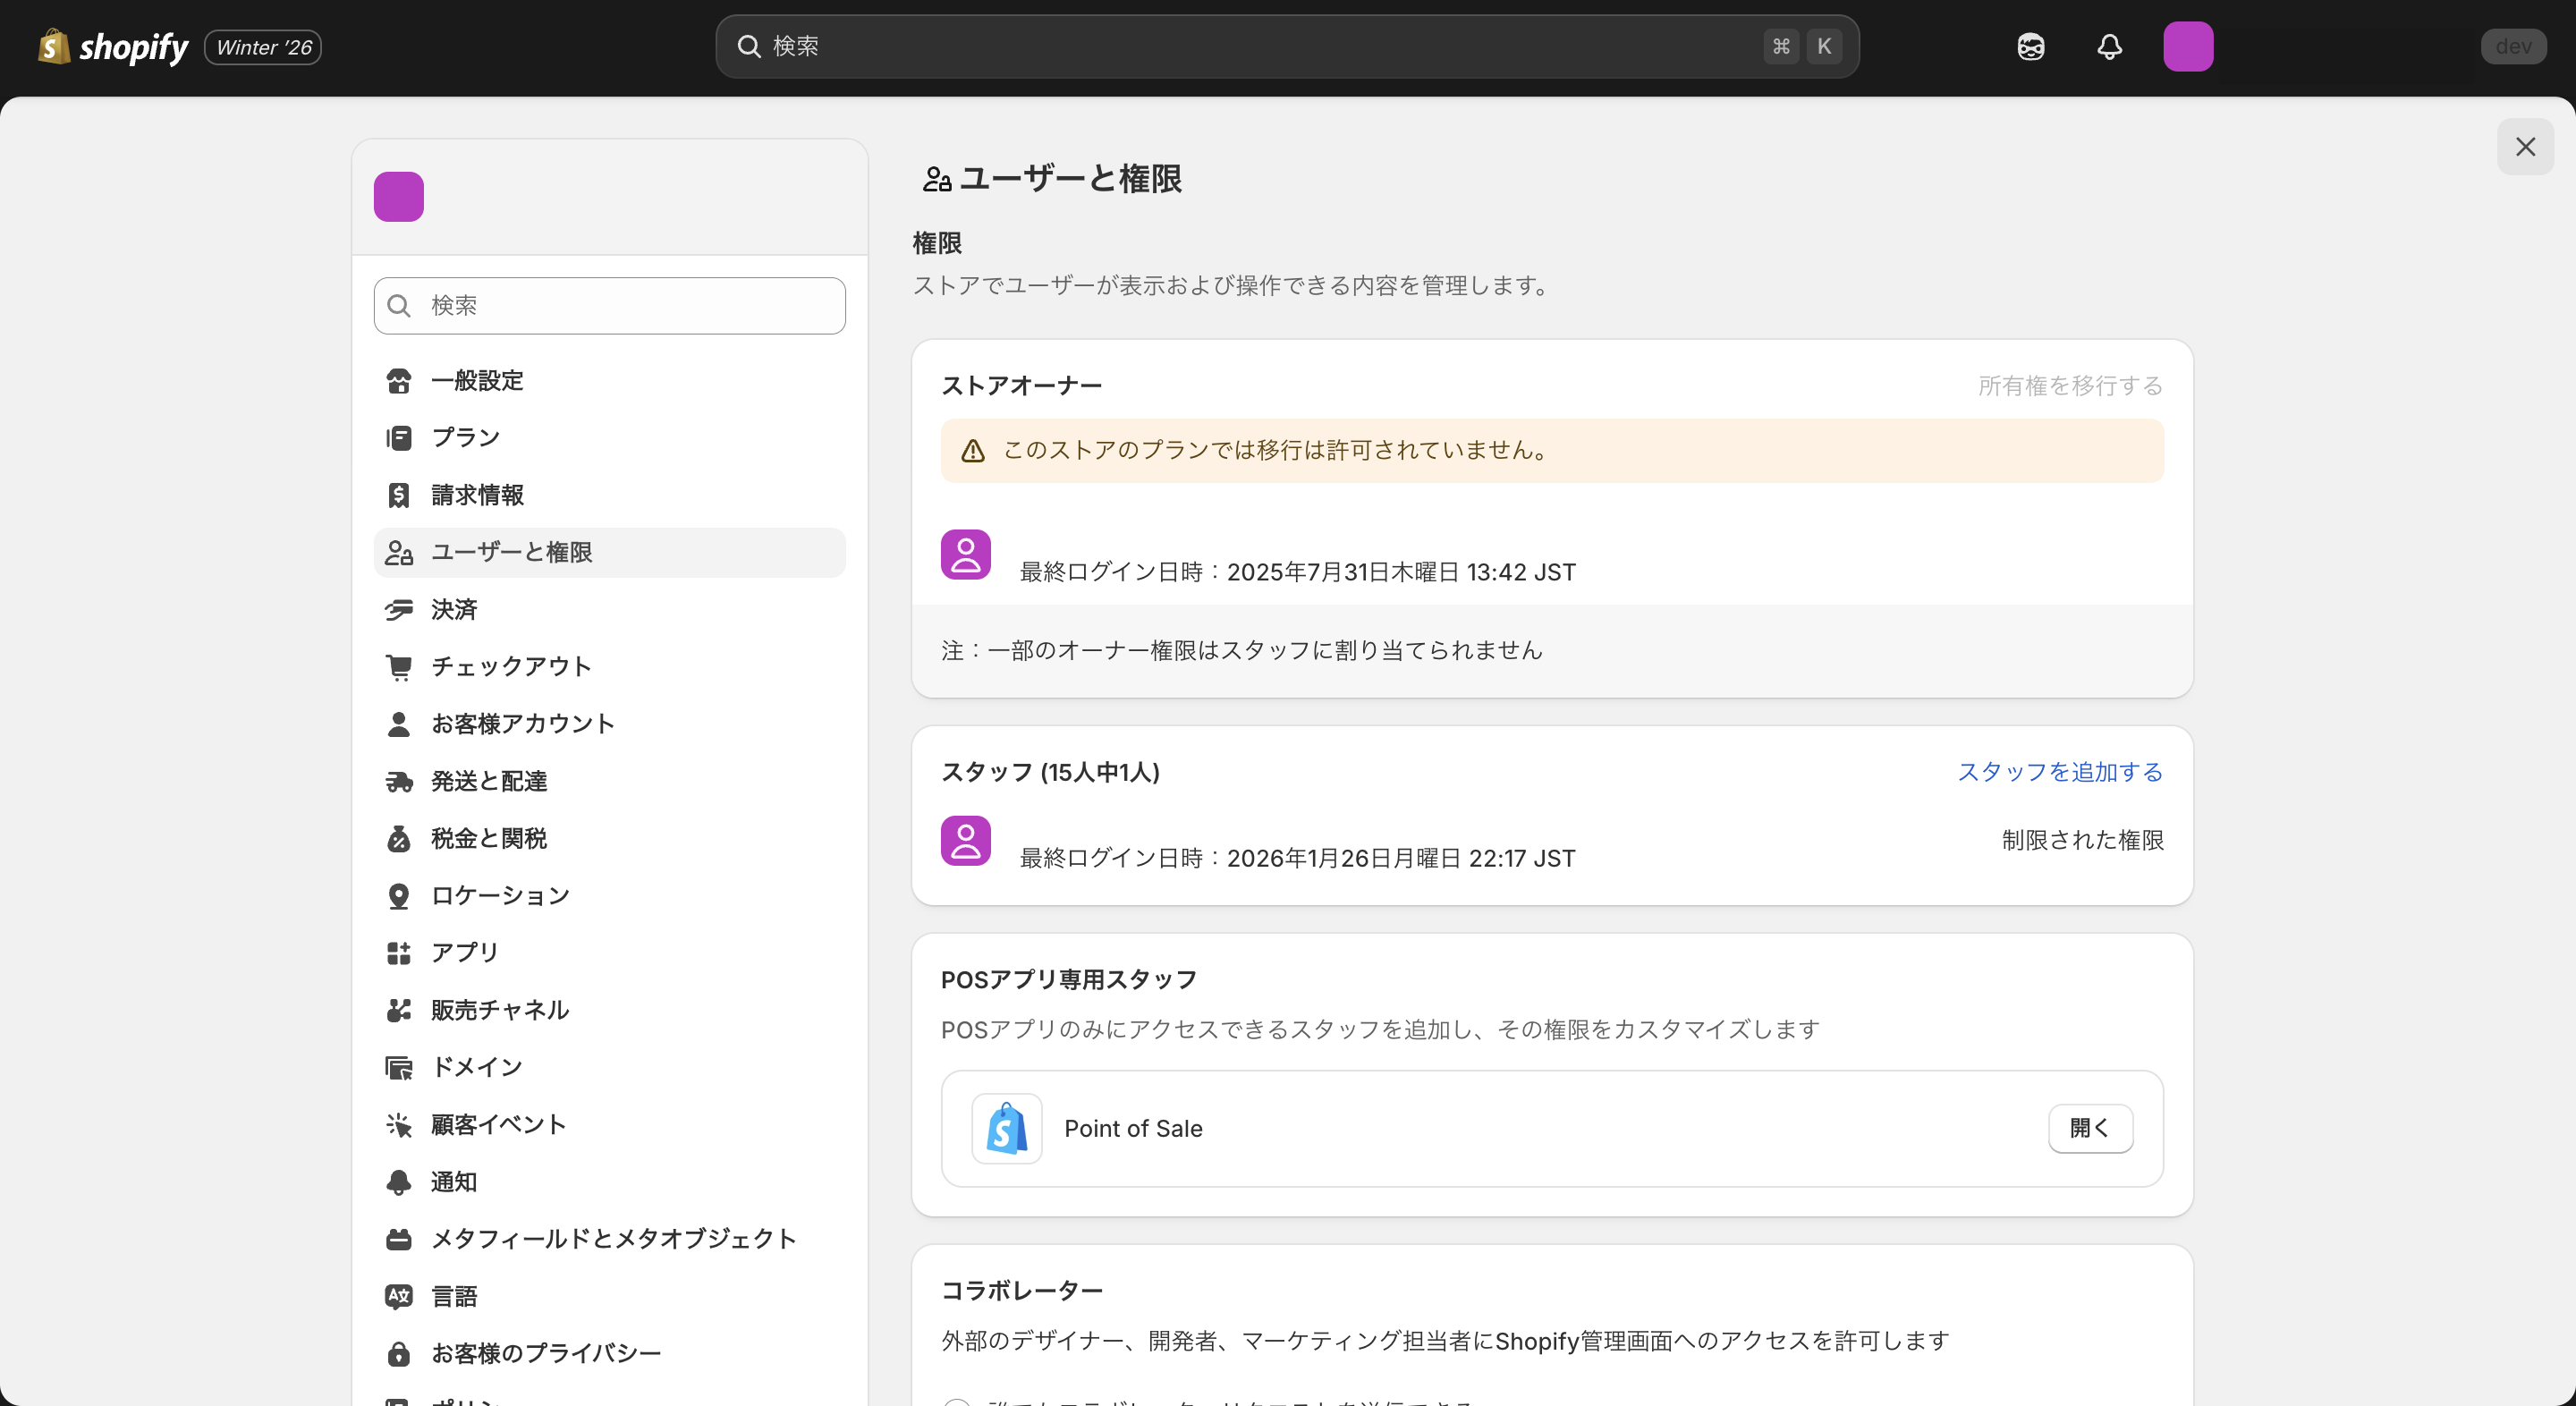Click the settings sidebar 検索 search field
The image size is (2576, 1406).
pos(609,306)
